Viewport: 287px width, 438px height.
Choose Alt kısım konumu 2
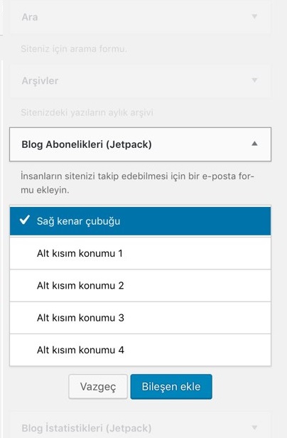tap(140, 286)
